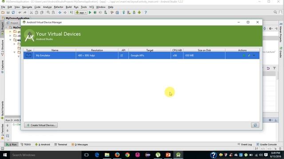
Task: Debug the app with bug icon
Action: tap(95, 12)
